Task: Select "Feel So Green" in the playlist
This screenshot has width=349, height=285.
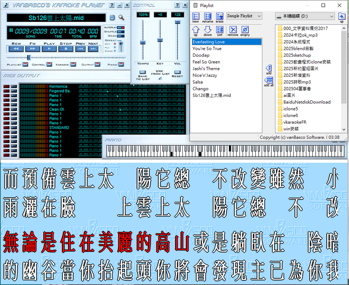Action: tap(226, 62)
